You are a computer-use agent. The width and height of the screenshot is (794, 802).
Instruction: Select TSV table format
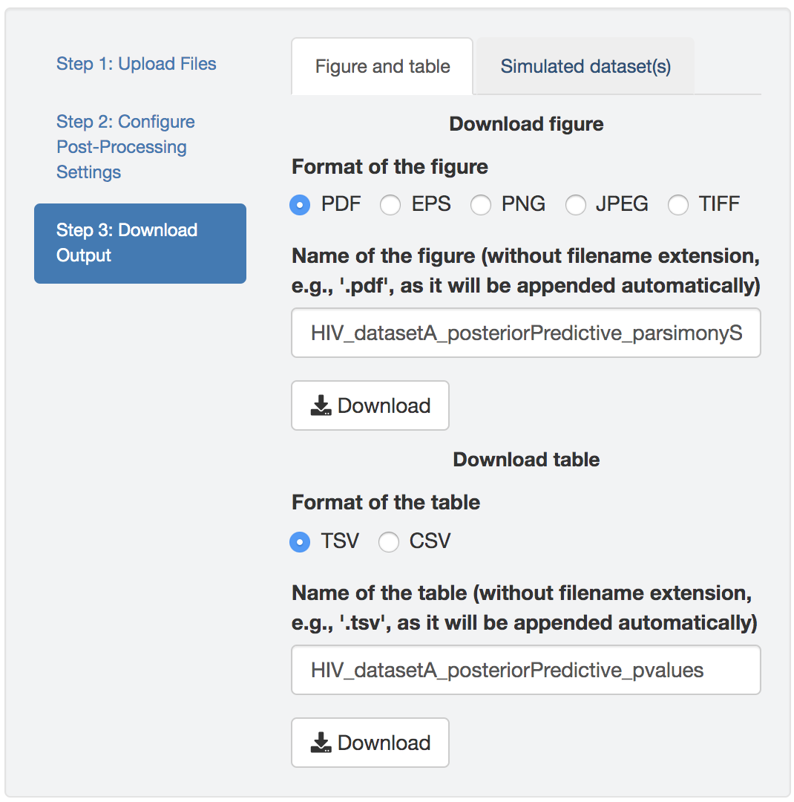300,542
